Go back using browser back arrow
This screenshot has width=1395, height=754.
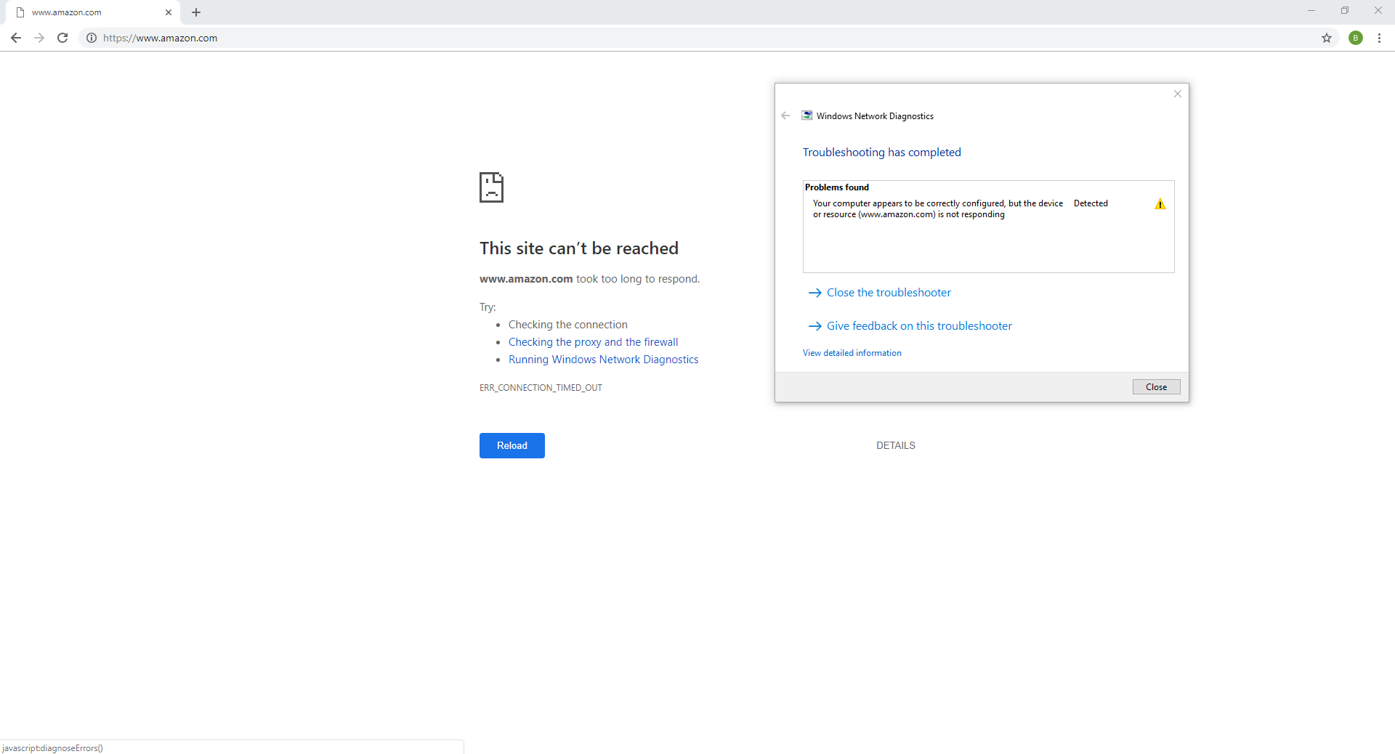click(x=16, y=38)
